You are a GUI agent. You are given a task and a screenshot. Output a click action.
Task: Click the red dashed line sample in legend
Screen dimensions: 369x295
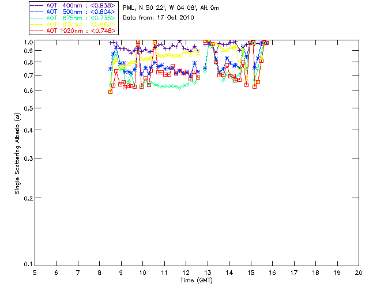(37, 31)
